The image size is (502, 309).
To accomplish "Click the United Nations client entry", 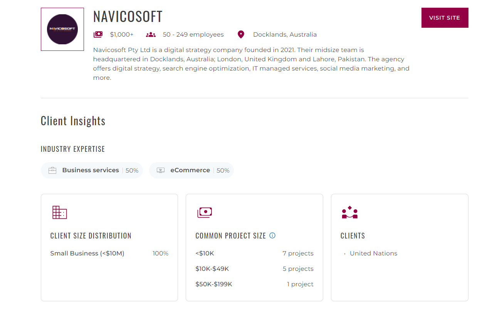I will [x=373, y=254].
